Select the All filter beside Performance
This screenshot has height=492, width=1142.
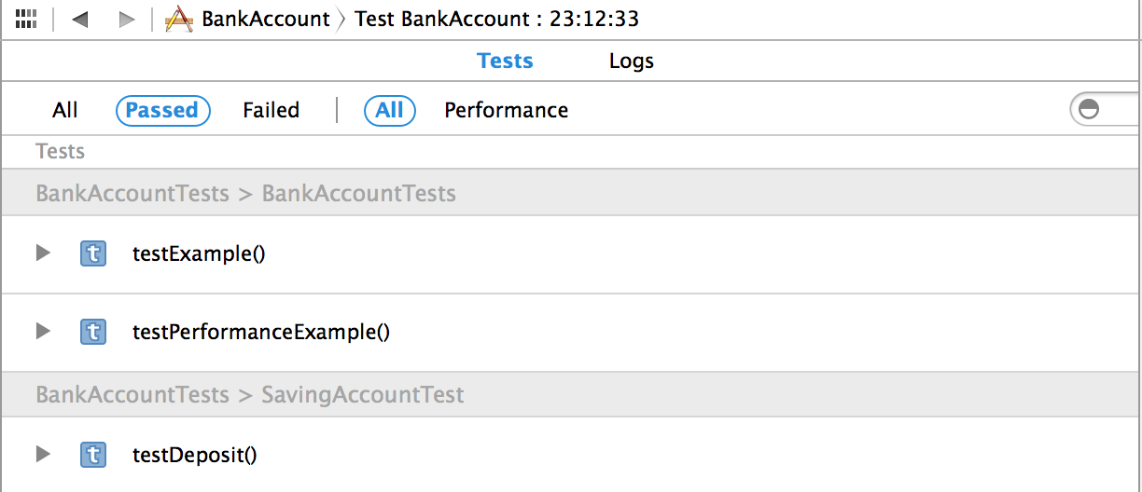point(389,110)
